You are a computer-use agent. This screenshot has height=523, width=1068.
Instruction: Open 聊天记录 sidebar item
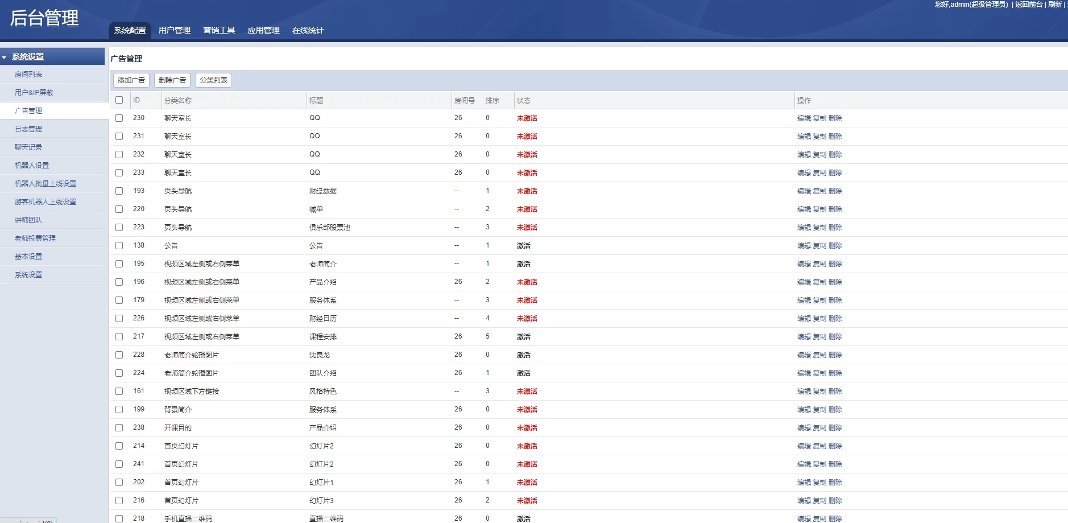(28, 147)
